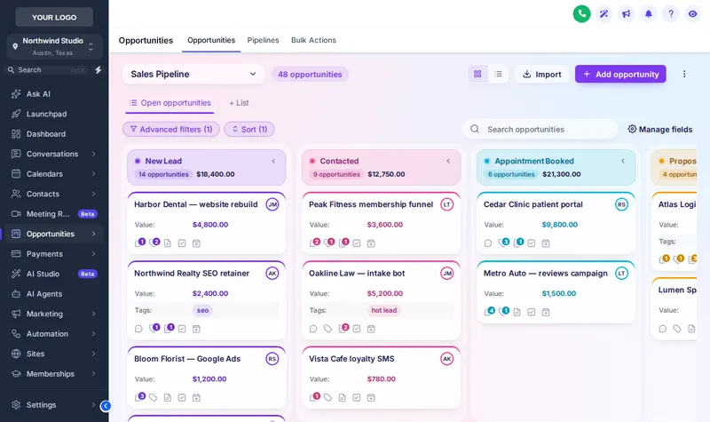This screenshot has width=710, height=422.
Task: Toggle task checkbox on Northwind Realty card
Action: click(x=182, y=329)
